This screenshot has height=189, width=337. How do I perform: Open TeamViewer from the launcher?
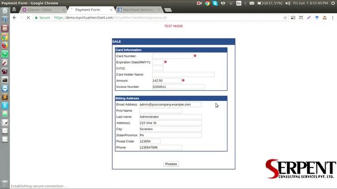5,88
